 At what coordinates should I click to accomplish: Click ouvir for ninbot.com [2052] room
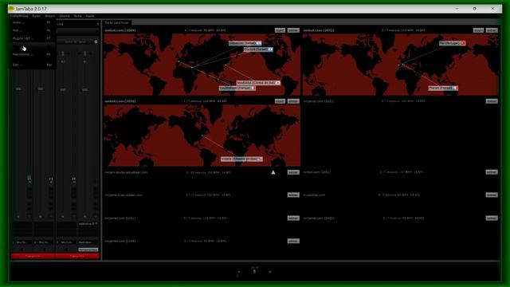[x=478, y=30]
